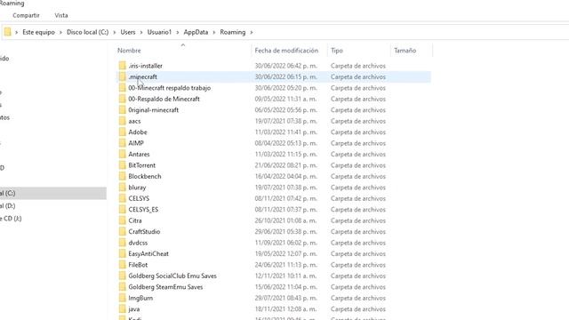
Task: Select EasyAntiCheat folder icon
Action: [123, 253]
